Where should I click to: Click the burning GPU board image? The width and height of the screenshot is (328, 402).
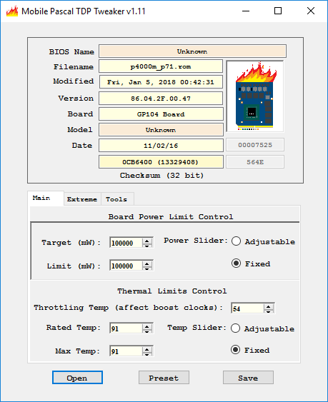pos(255,96)
